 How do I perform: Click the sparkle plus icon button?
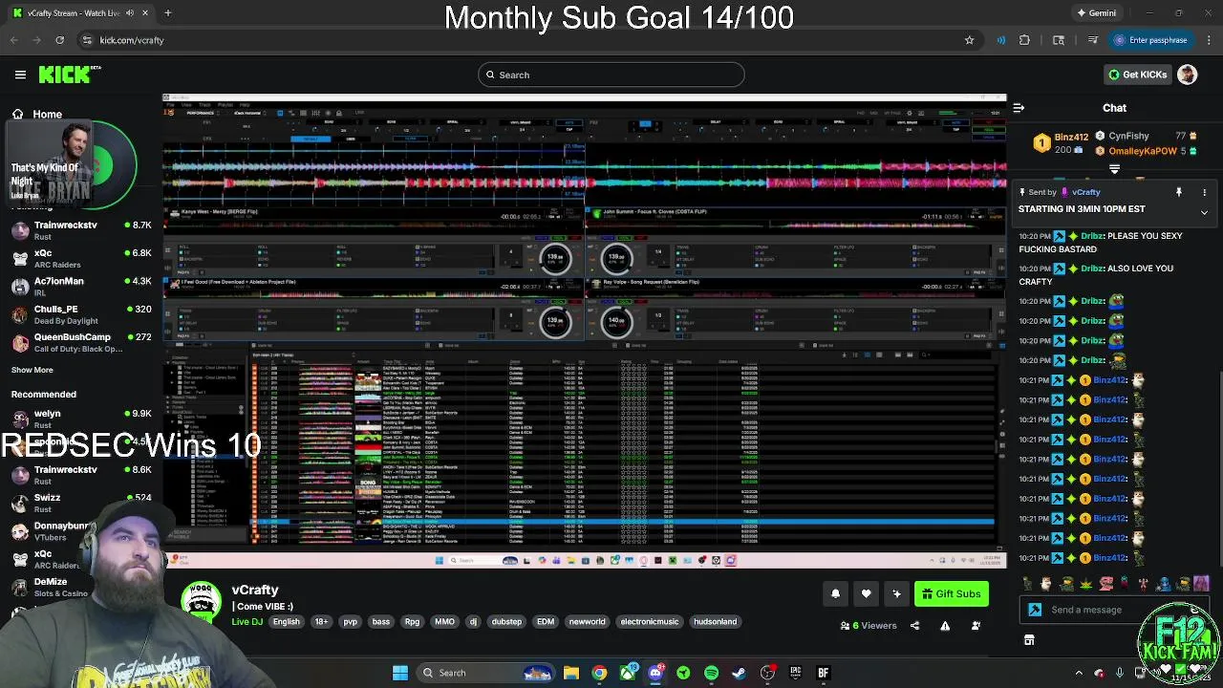896,593
